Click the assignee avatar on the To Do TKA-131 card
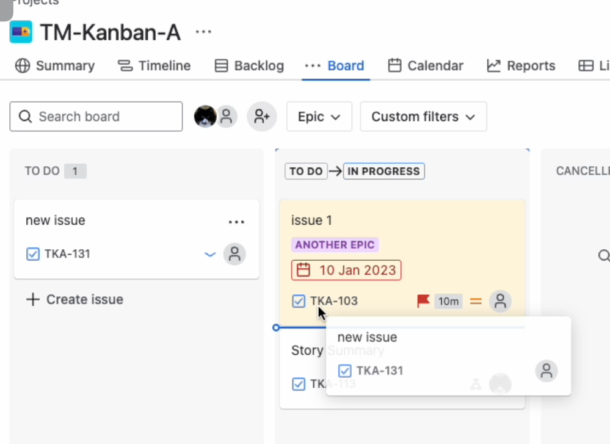This screenshot has width=610, height=444. click(x=234, y=254)
